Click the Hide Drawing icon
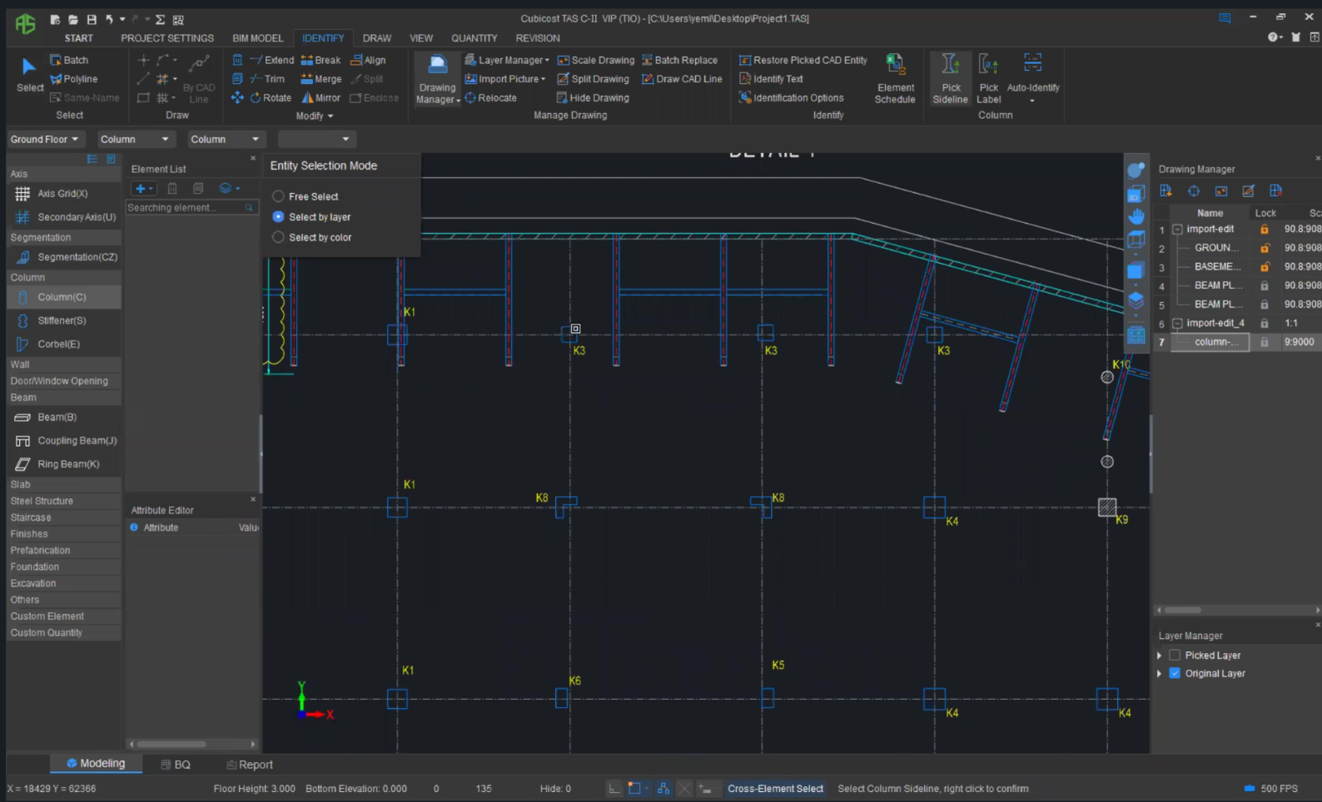Viewport: 1322px width, 802px height. coord(562,98)
